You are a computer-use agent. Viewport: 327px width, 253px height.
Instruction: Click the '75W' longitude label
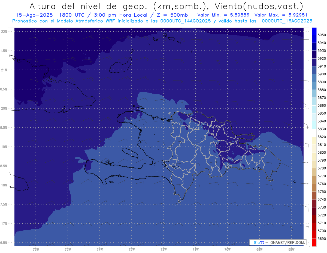68,249
